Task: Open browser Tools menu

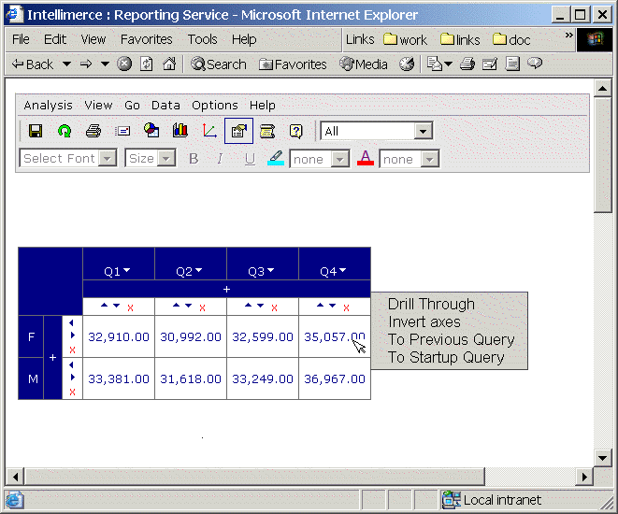Action: (202, 39)
